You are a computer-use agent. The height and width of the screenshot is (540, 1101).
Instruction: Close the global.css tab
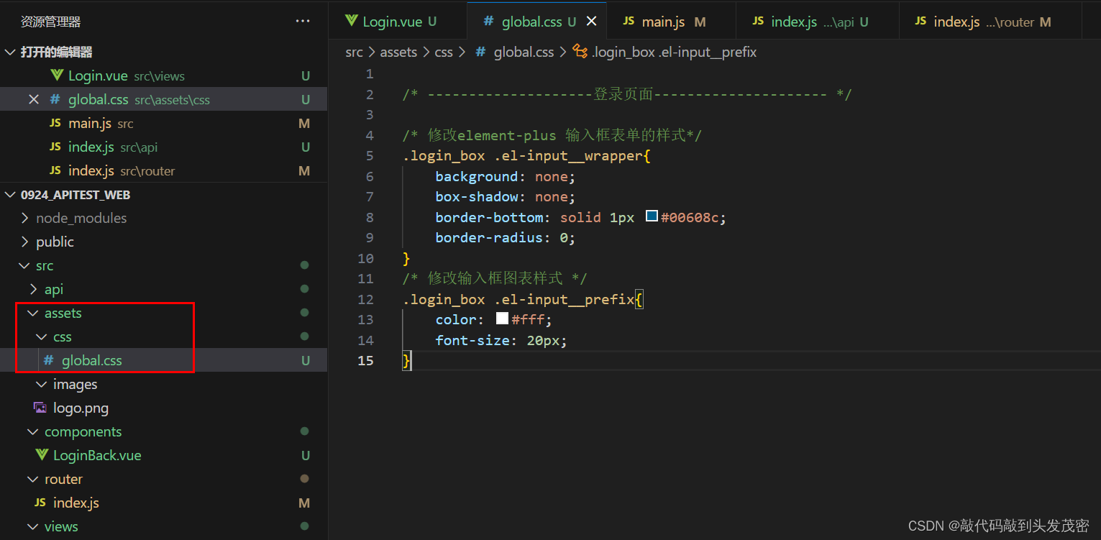(x=592, y=22)
